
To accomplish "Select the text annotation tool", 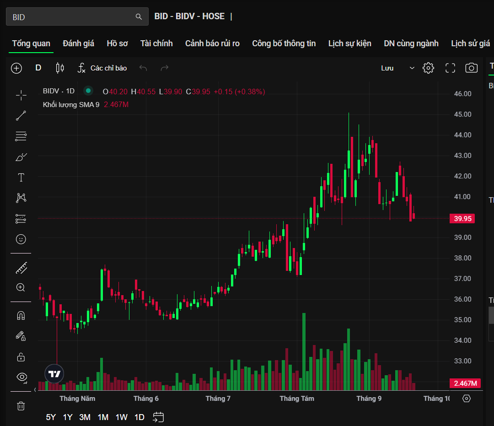I will [x=21, y=178].
